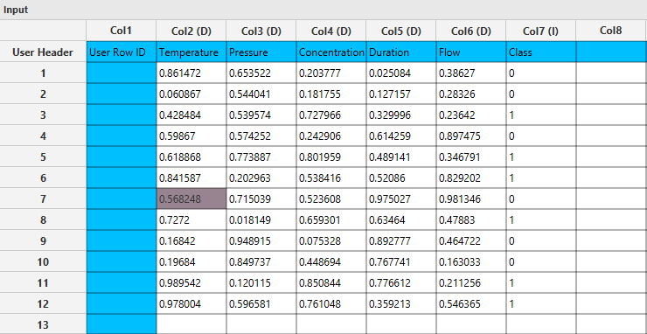Select the Col4 (D) column header
Viewport: 647px width, 334px height.
330,31
